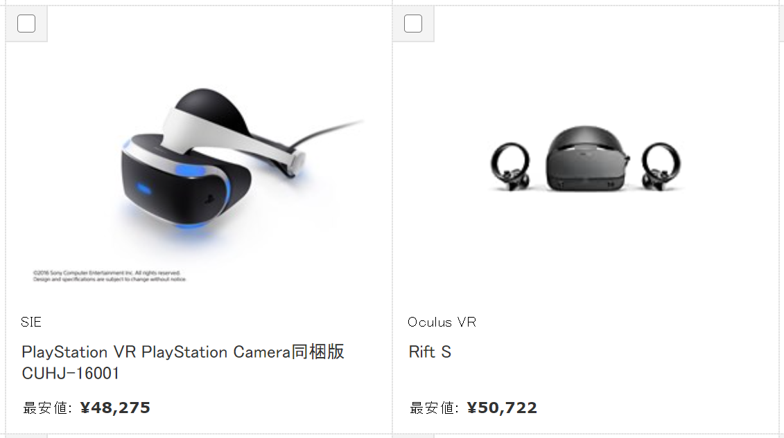The width and height of the screenshot is (784, 438).
Task: Click the SIE manufacturer label
Action: (31, 322)
